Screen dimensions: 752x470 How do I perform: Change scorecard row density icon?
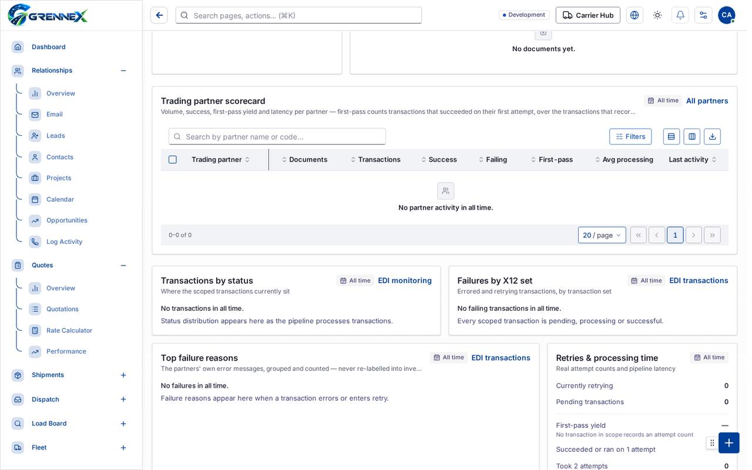pyautogui.click(x=672, y=136)
